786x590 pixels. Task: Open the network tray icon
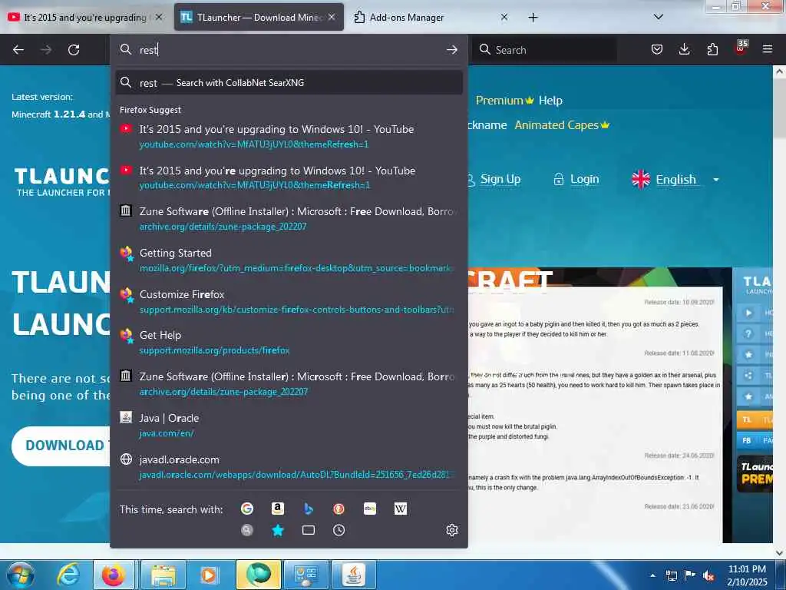671,576
